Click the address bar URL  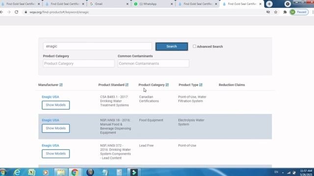point(59,12)
